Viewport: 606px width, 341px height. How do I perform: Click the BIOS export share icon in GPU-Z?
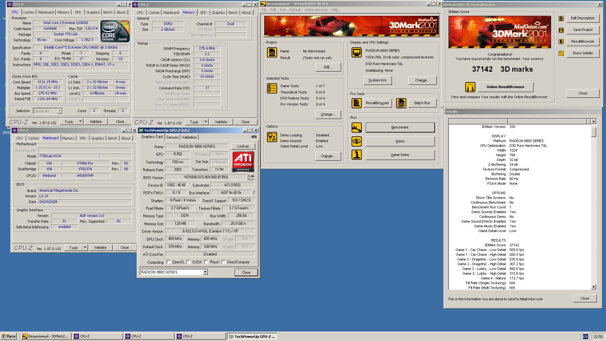[251, 177]
